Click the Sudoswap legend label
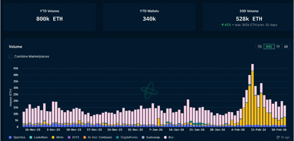The image size is (294, 141). tap(153, 137)
